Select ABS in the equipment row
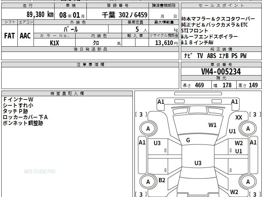The image size is (263, 197). pyautogui.click(x=211, y=55)
